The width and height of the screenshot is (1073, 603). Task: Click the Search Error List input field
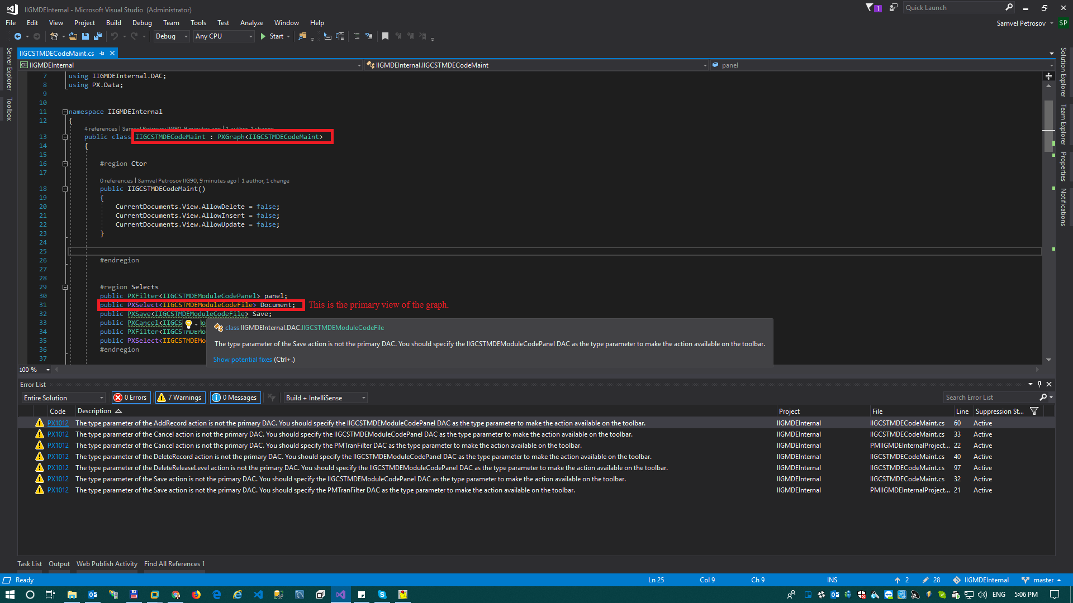tap(995, 397)
